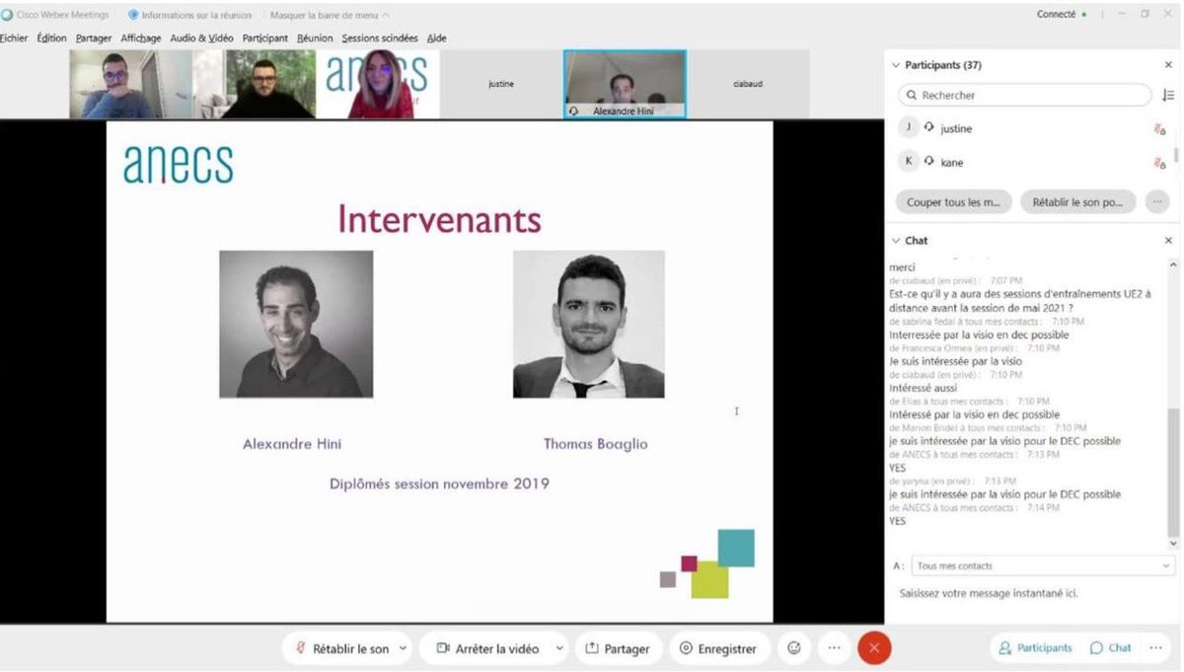The width and height of the screenshot is (1184, 672).
Task: Open more options in the meeting control bar
Action: [x=834, y=648]
